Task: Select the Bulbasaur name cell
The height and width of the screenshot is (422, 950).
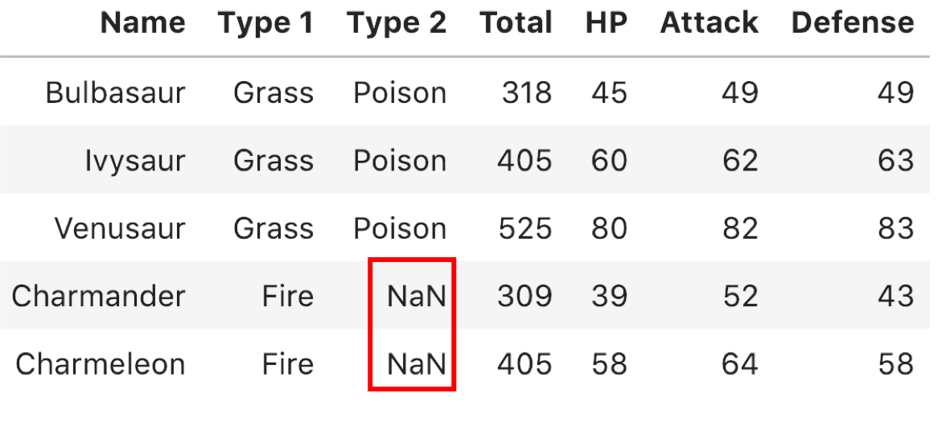Action: [115, 93]
